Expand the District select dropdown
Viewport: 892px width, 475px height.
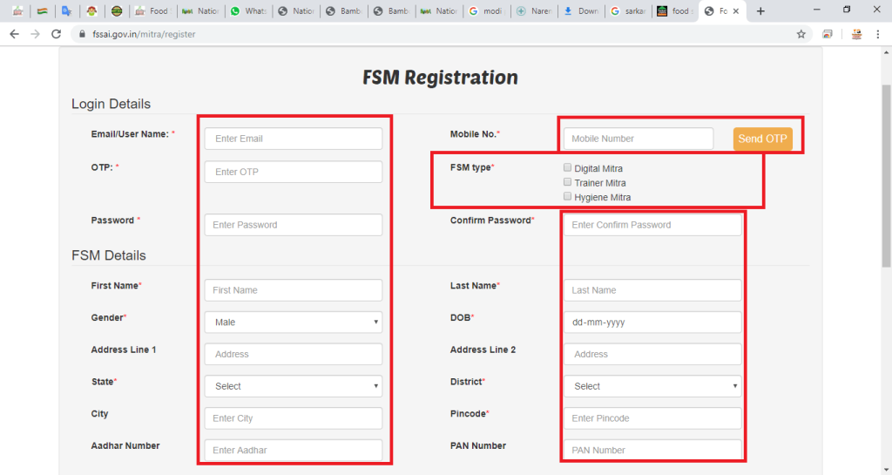[x=652, y=386]
